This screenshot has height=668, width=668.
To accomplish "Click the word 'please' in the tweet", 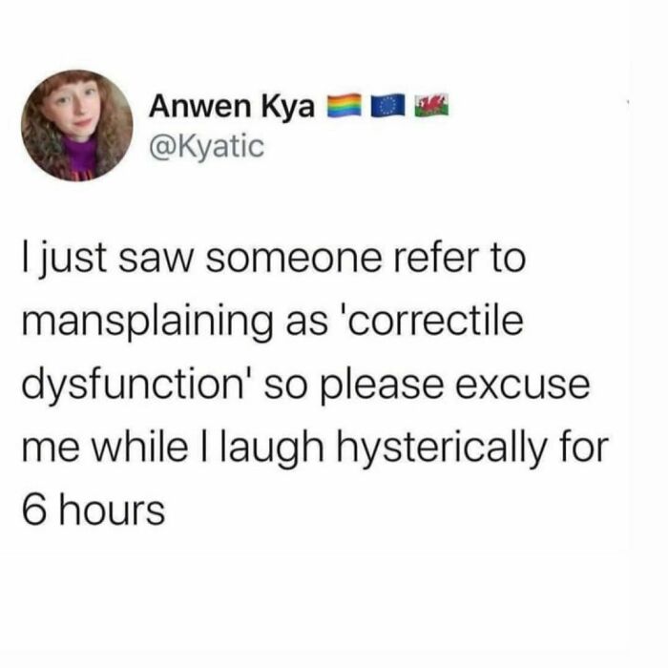I will click(384, 386).
